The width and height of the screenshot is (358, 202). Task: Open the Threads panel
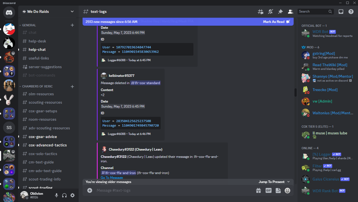pyautogui.click(x=261, y=12)
